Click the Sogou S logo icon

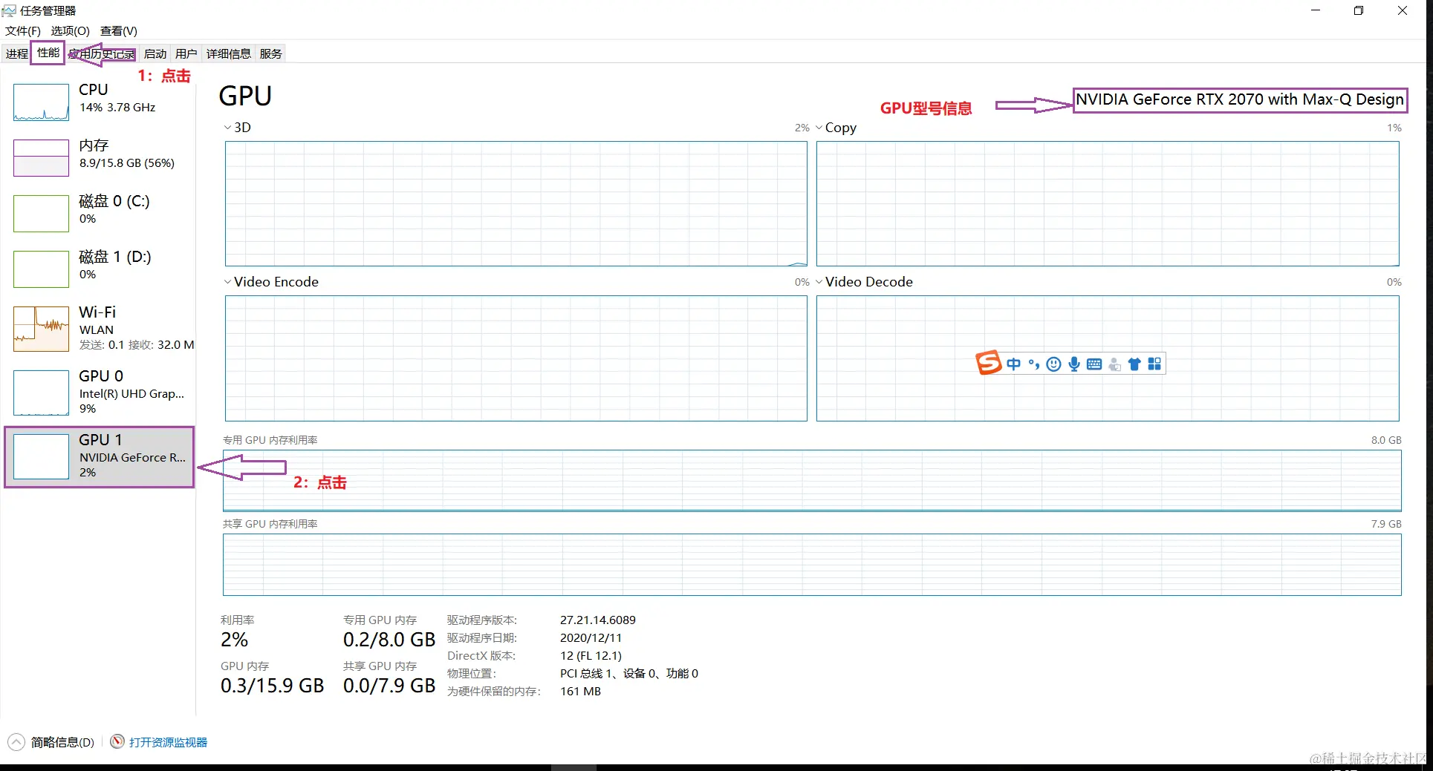(988, 363)
